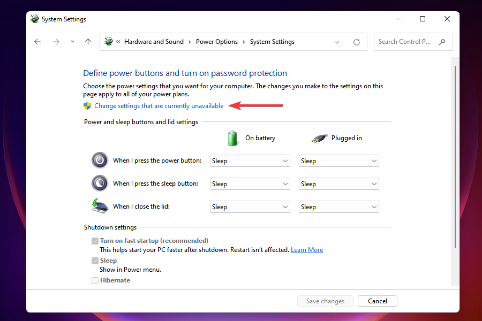Viewport: 482px width, 321px height.
Task: Focus the Search Control Panel field
Action: point(413,42)
